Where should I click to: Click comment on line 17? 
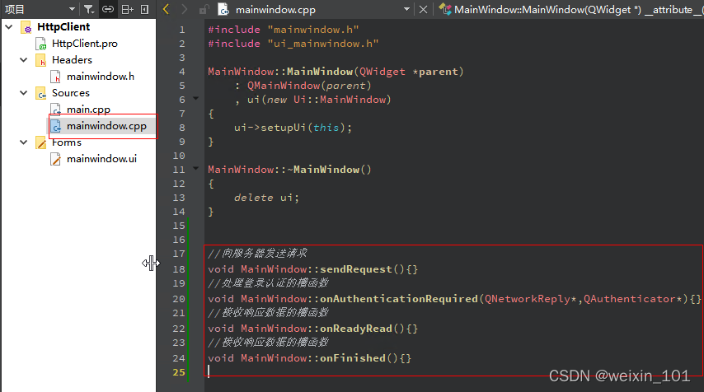point(258,254)
